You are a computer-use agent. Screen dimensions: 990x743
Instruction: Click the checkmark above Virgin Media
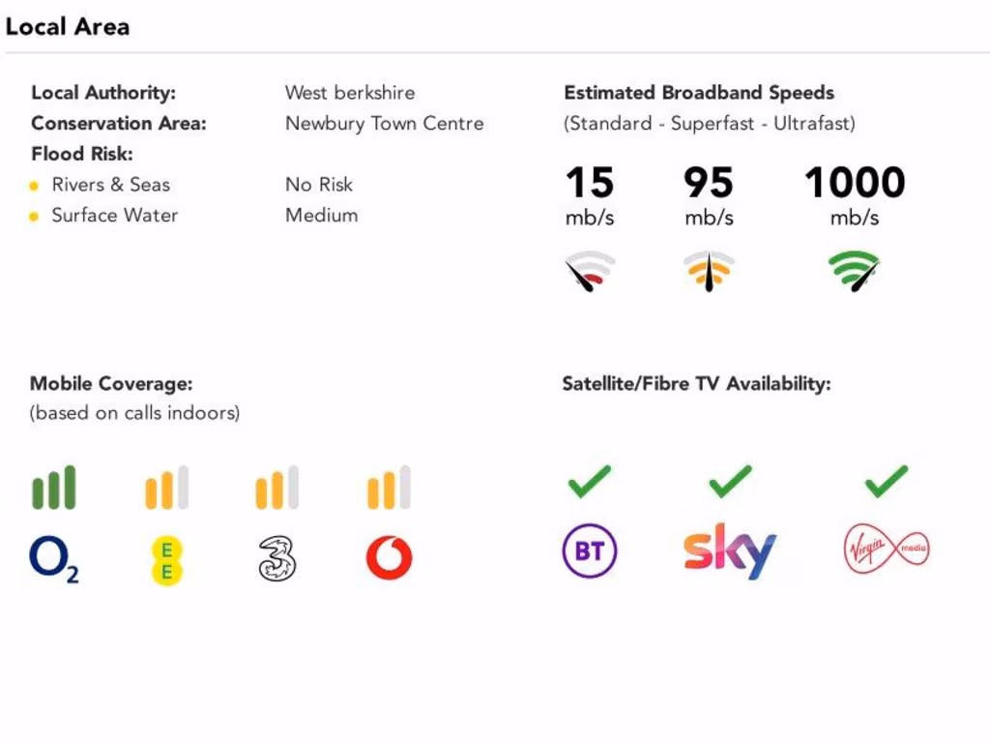coord(886,481)
